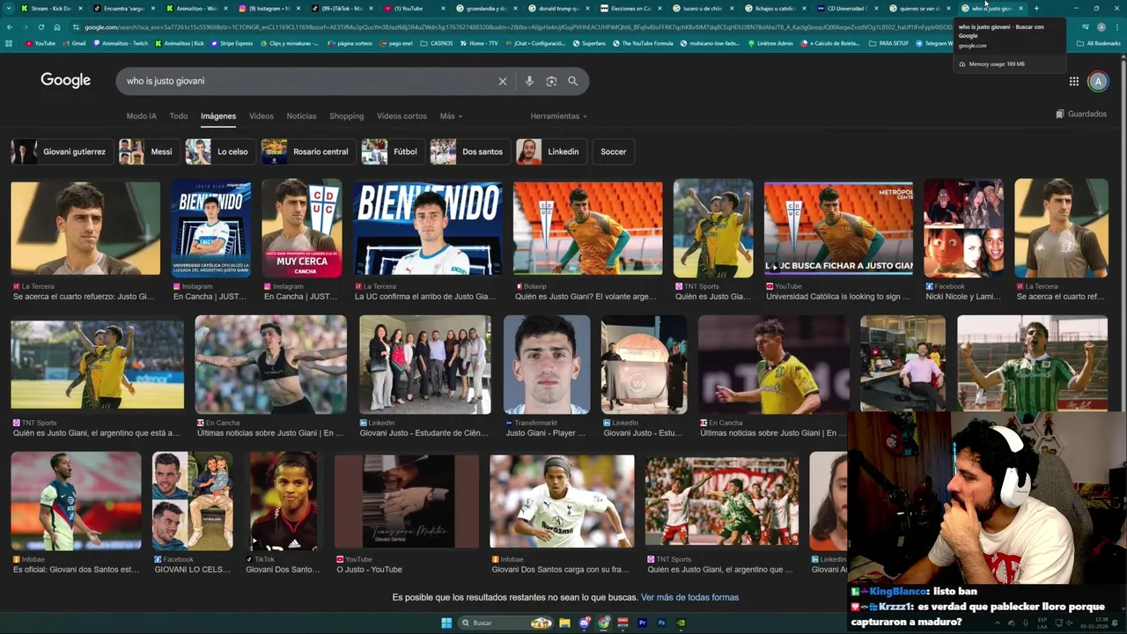Switch to Videos cortos tab
This screenshot has width=1127, height=634.
coord(401,116)
